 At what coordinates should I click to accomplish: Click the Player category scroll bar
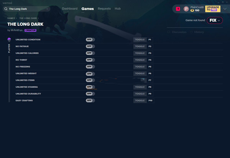point(9,79)
